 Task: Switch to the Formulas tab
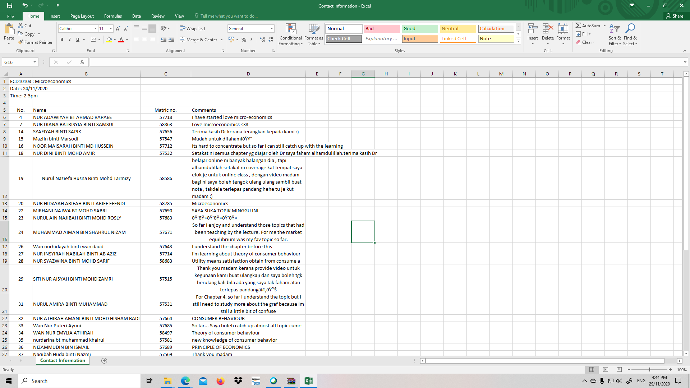click(x=113, y=16)
